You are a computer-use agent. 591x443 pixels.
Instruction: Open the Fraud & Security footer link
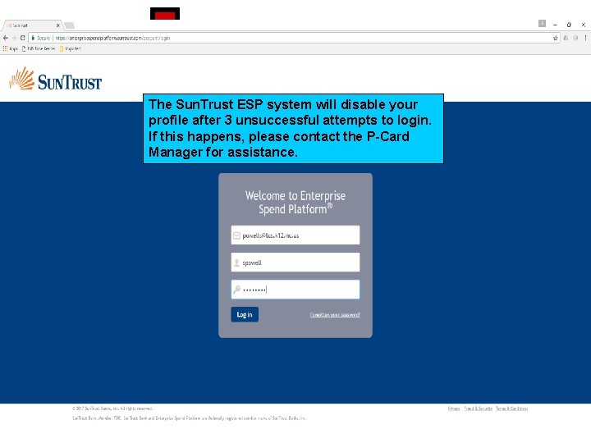click(x=479, y=409)
